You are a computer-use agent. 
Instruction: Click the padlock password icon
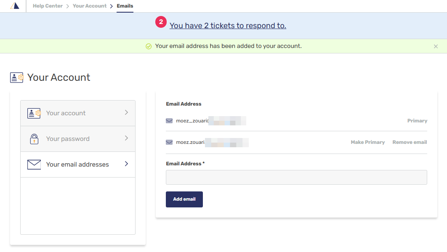[34, 139]
